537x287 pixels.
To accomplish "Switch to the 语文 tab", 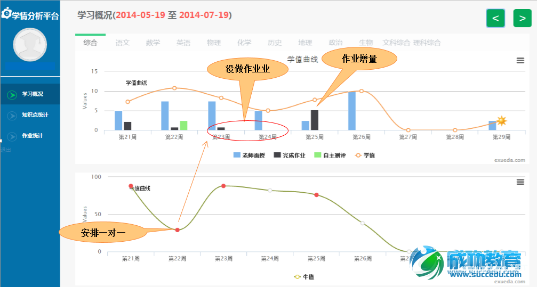I will tap(122, 43).
